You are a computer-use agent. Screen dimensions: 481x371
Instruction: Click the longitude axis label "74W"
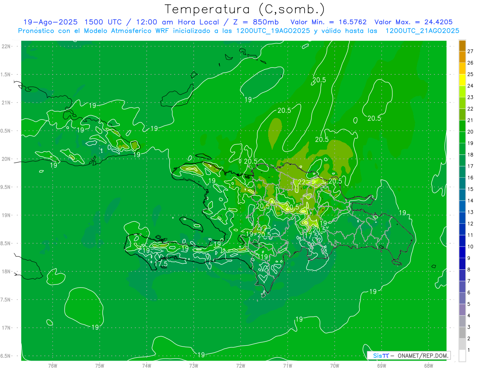[x=147, y=366]
